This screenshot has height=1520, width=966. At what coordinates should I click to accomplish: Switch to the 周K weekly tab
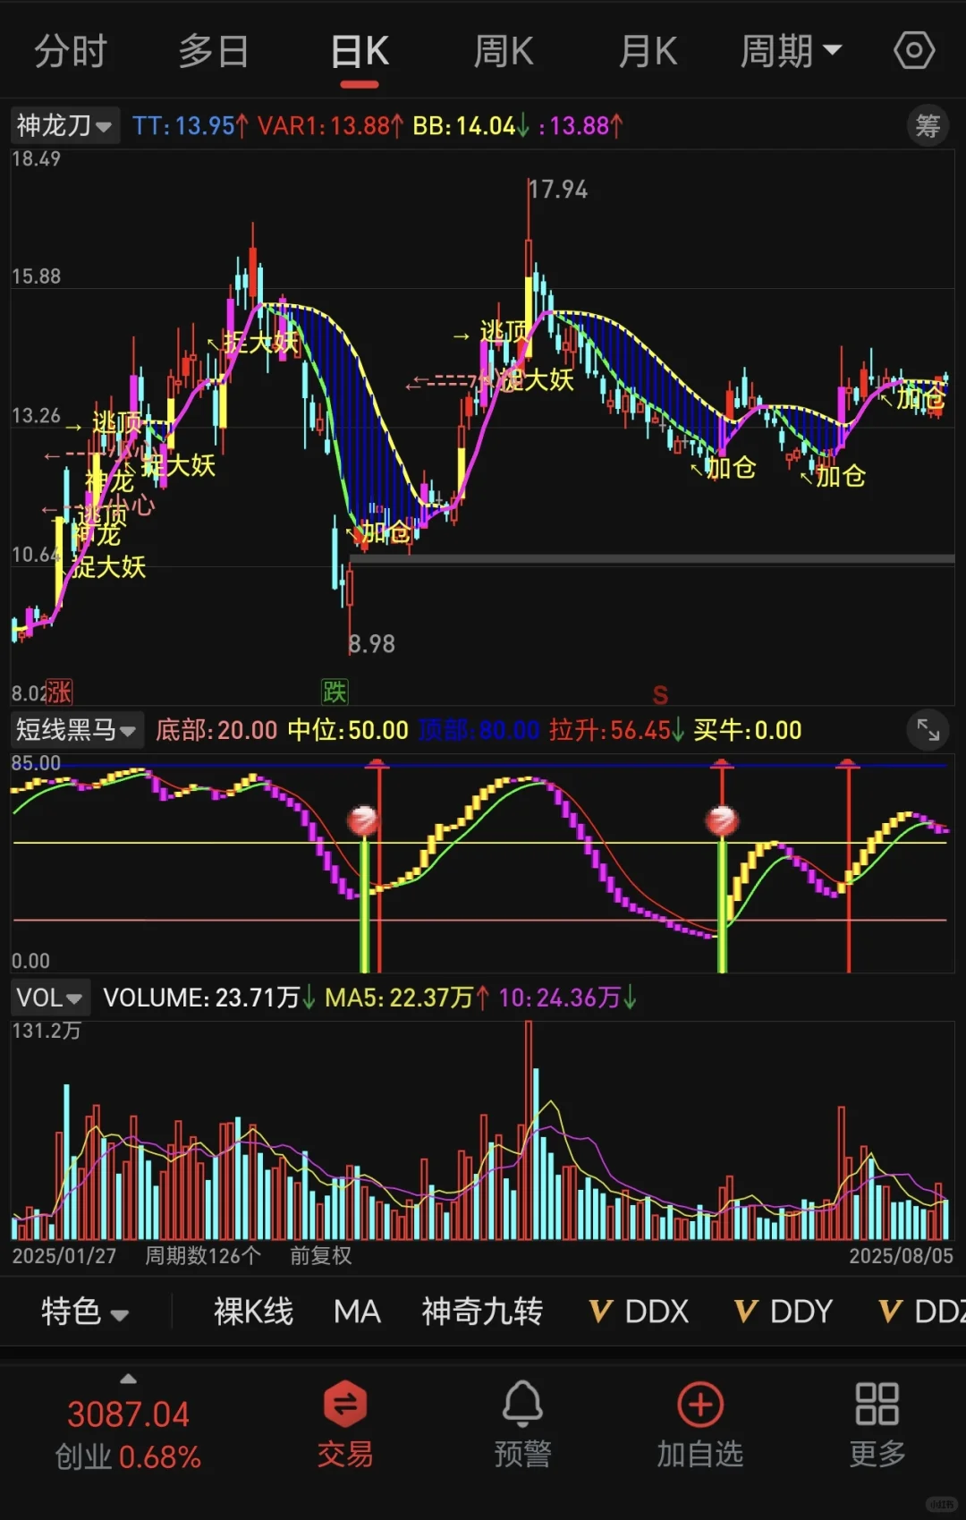tap(503, 51)
